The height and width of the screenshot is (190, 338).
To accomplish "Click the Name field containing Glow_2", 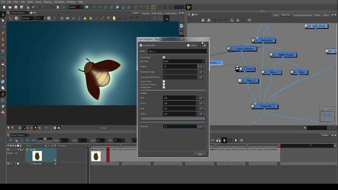I will 177,51.
